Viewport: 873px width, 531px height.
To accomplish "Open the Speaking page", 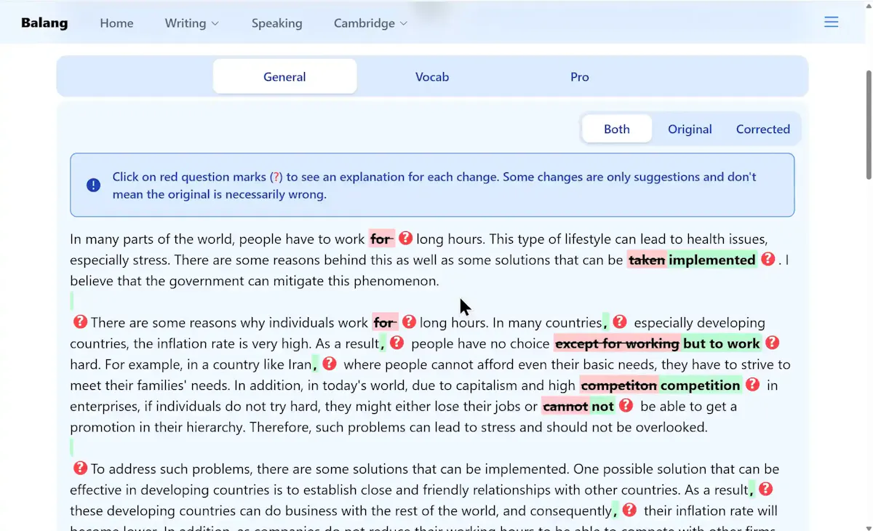I will click(277, 23).
